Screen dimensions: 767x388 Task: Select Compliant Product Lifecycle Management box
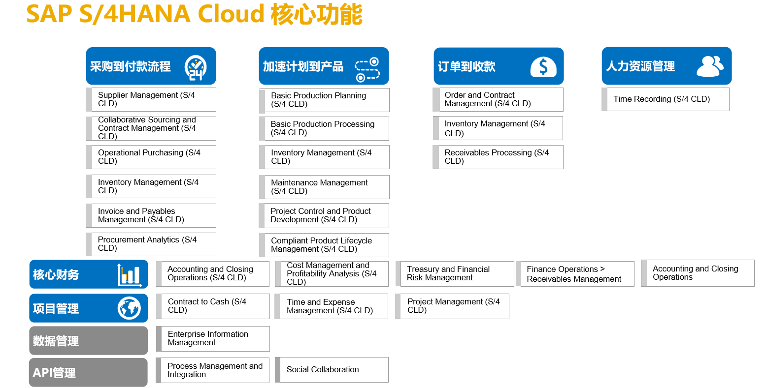pos(324,245)
